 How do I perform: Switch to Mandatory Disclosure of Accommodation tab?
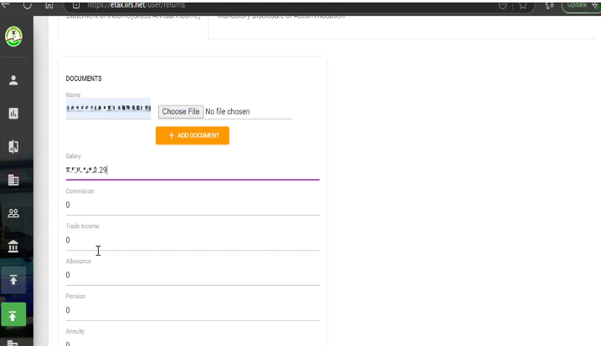[280, 17]
